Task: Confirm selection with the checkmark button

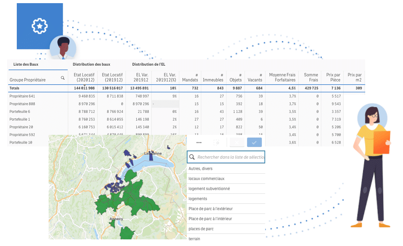Action: coord(254,143)
